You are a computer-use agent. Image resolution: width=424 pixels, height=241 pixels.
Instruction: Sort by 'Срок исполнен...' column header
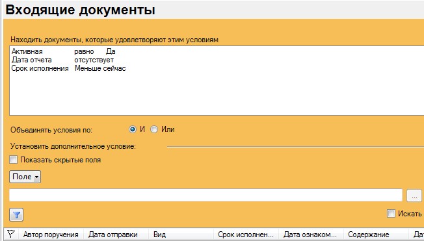[246, 235]
